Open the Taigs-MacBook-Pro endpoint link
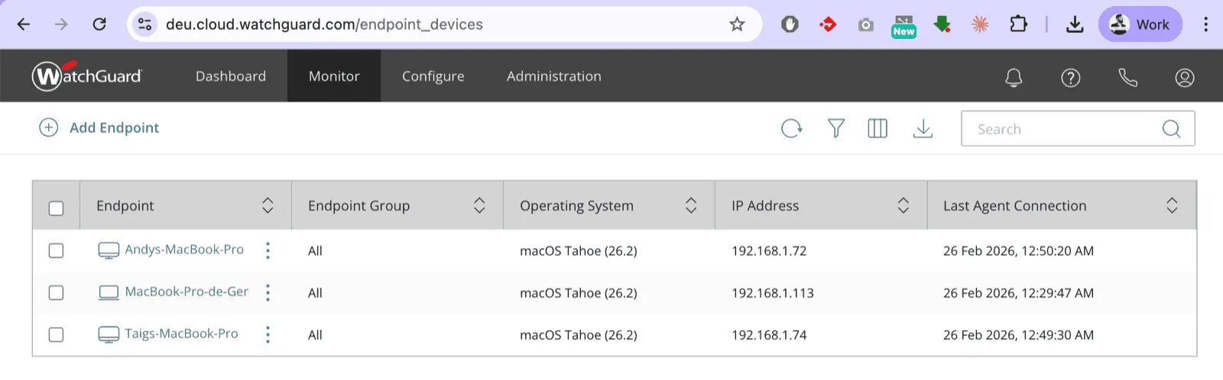 [x=181, y=333]
